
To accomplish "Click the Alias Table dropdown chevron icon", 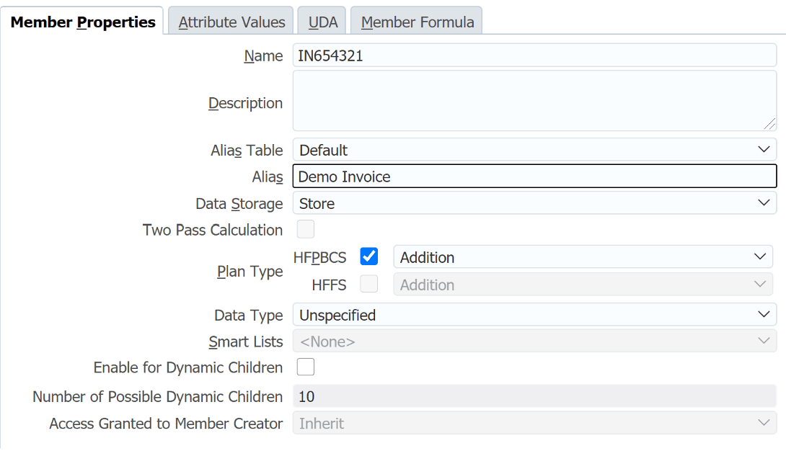I will (764, 149).
